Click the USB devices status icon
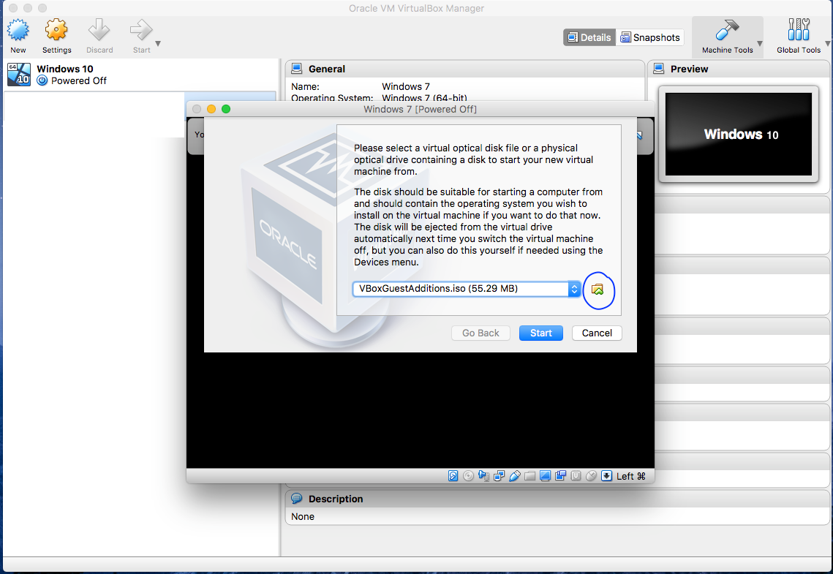This screenshot has width=833, height=574. point(514,476)
